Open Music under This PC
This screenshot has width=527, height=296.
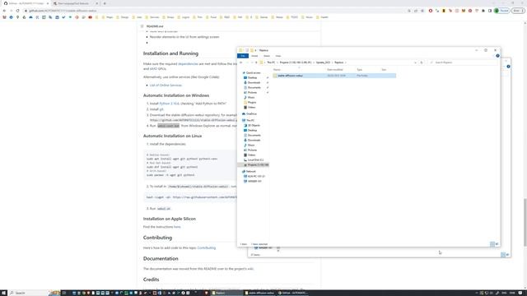(x=250, y=145)
